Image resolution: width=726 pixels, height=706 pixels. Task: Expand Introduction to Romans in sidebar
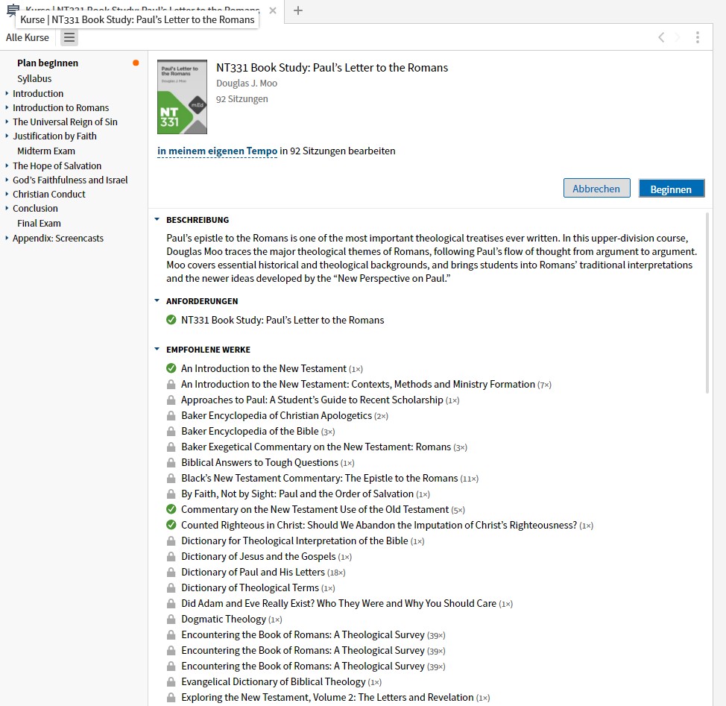tap(7, 108)
